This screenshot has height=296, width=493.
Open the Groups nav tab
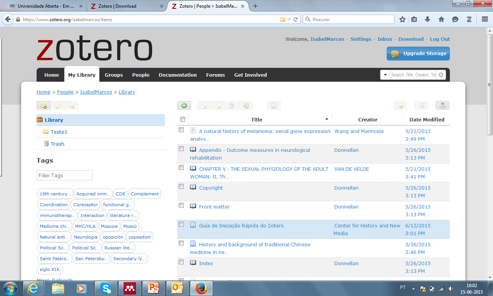pos(114,75)
